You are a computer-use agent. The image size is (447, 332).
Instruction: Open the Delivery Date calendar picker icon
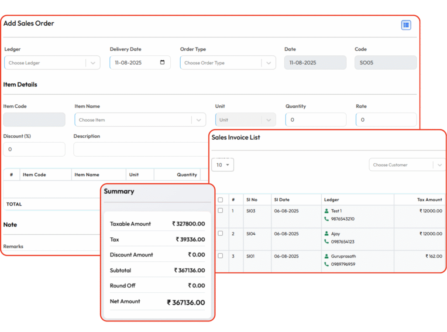point(162,62)
